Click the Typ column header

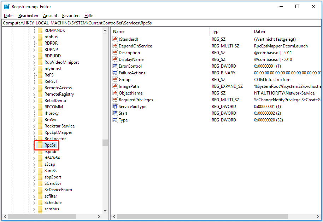(x=230, y=32)
